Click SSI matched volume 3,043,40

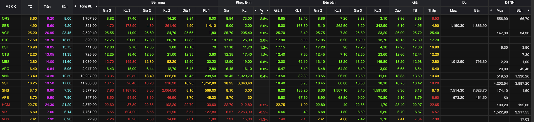245,83
